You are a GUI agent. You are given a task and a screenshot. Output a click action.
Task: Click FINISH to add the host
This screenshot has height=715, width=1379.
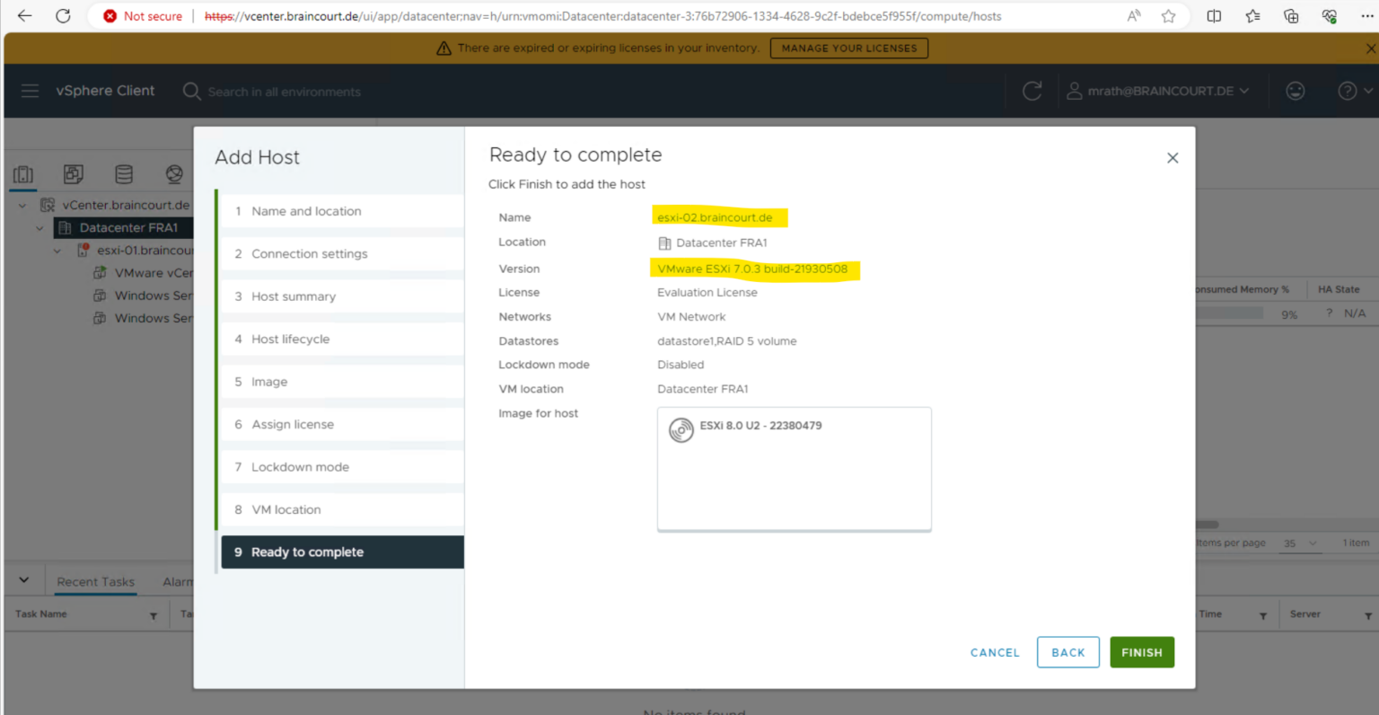point(1141,652)
